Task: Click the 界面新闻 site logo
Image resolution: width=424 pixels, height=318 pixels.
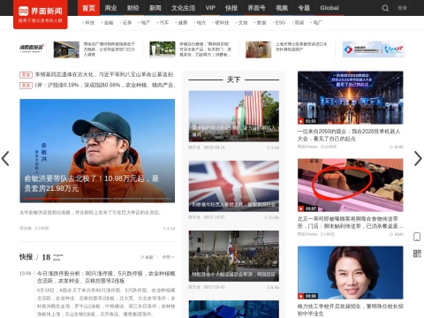Action: tap(41, 14)
